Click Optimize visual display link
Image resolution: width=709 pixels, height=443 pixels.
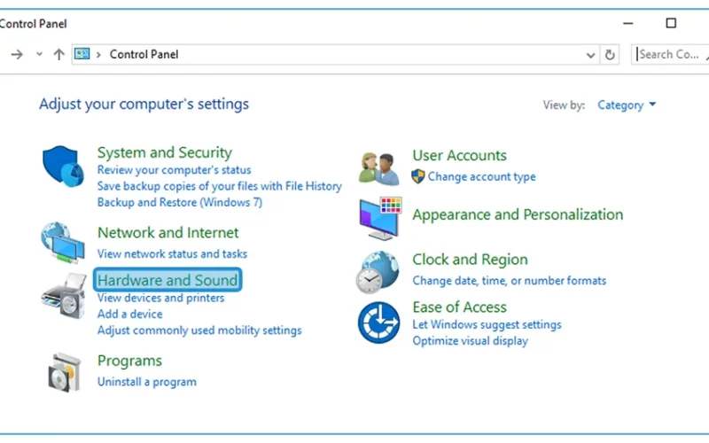pos(471,341)
